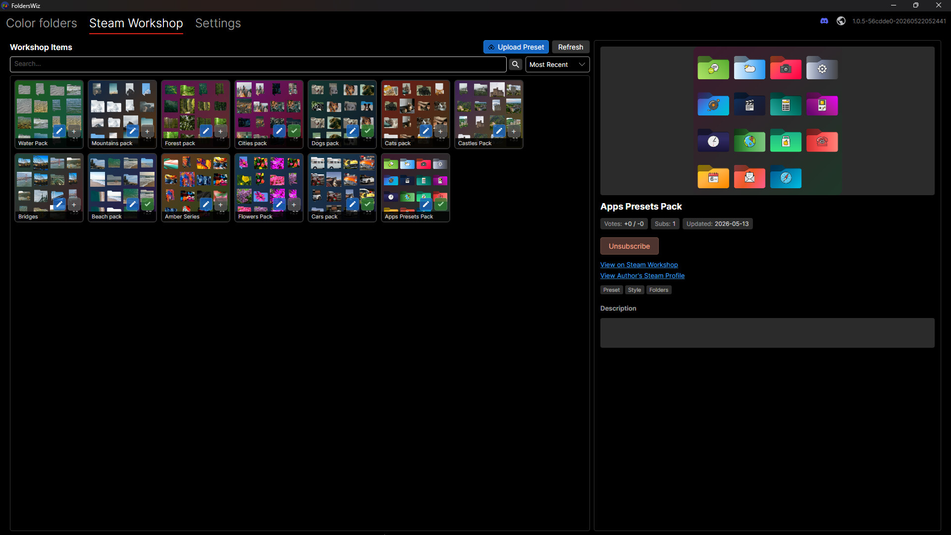Click the Style tag
Image resolution: width=951 pixels, height=535 pixels.
point(634,290)
